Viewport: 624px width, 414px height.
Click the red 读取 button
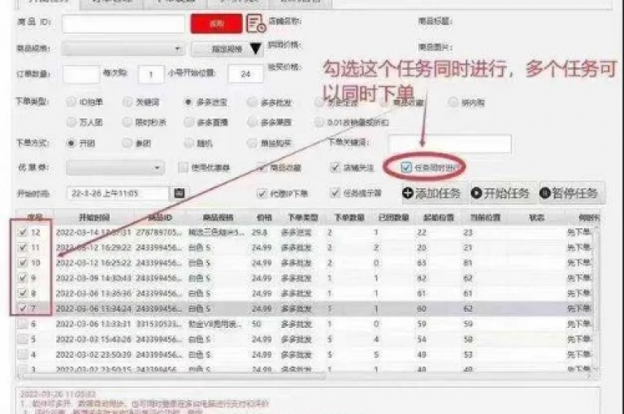[x=216, y=24]
